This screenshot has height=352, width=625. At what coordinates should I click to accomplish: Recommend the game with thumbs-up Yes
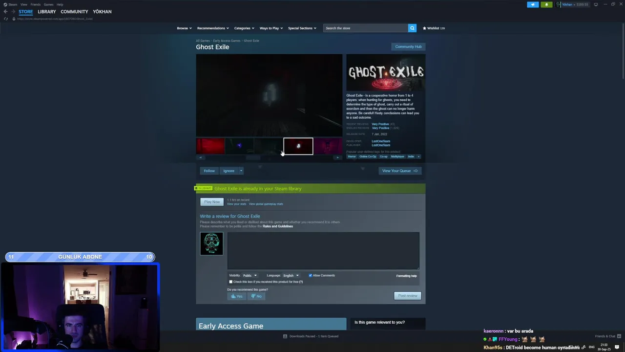pos(236,296)
